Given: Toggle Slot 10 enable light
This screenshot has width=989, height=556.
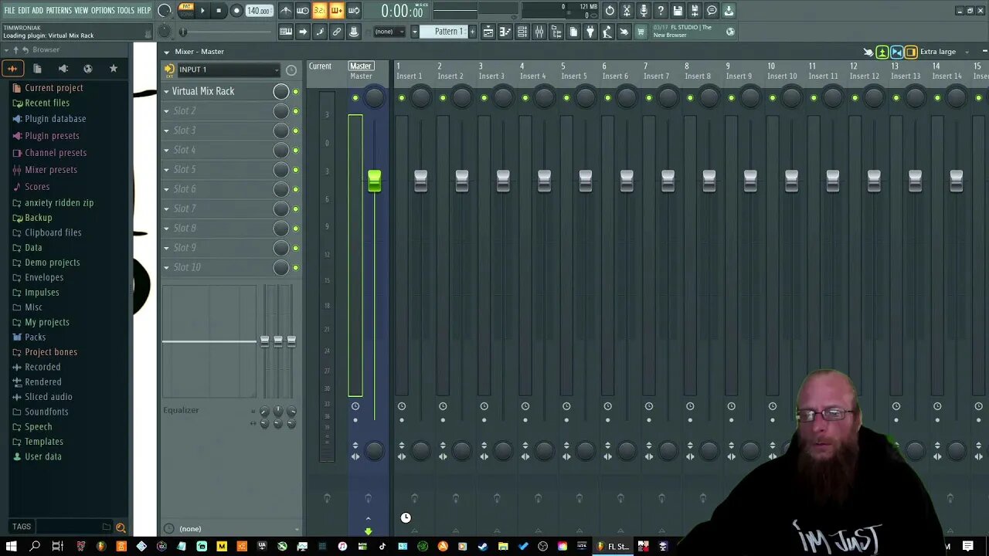Looking at the screenshot, I should click(295, 268).
